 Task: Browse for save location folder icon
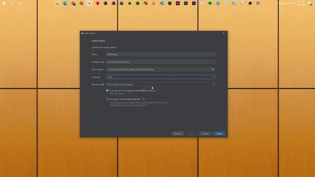[213, 69]
